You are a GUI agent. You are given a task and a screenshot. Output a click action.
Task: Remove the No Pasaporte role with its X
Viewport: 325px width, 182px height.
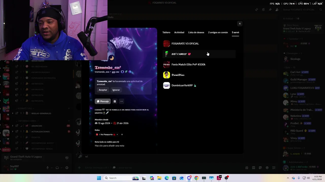[117, 134]
